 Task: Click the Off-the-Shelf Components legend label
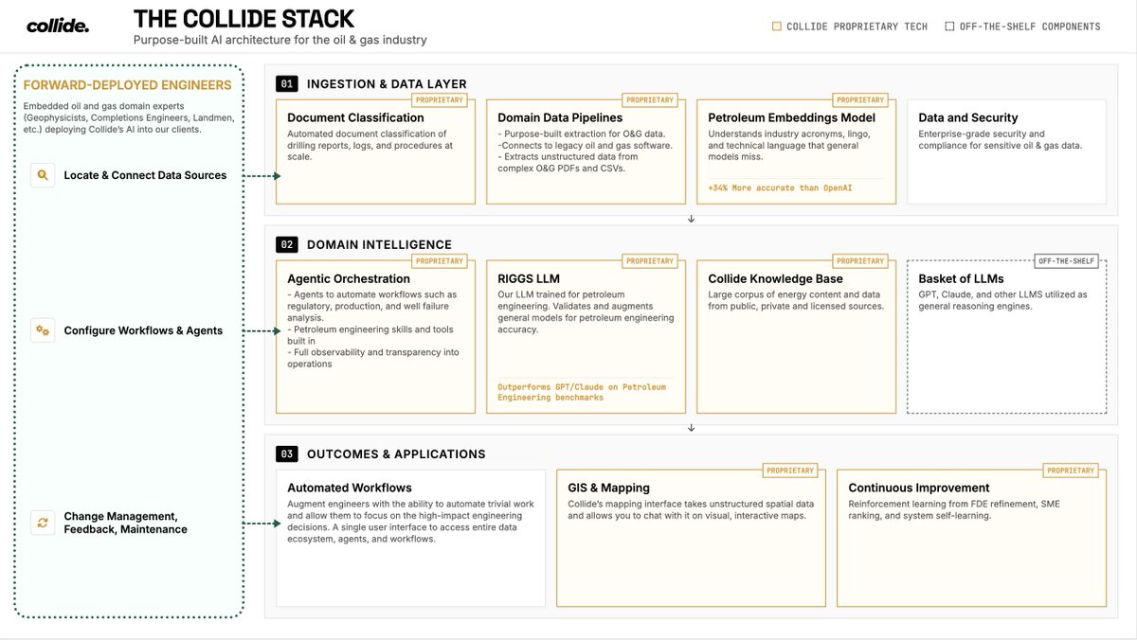(x=1030, y=27)
